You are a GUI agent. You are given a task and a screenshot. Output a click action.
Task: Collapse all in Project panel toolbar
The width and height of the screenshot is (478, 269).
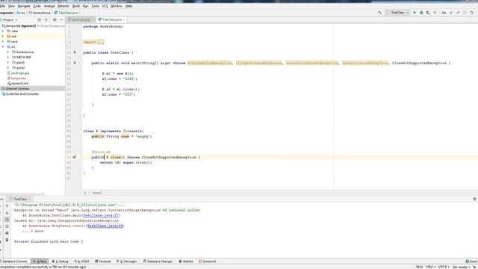tap(46, 19)
